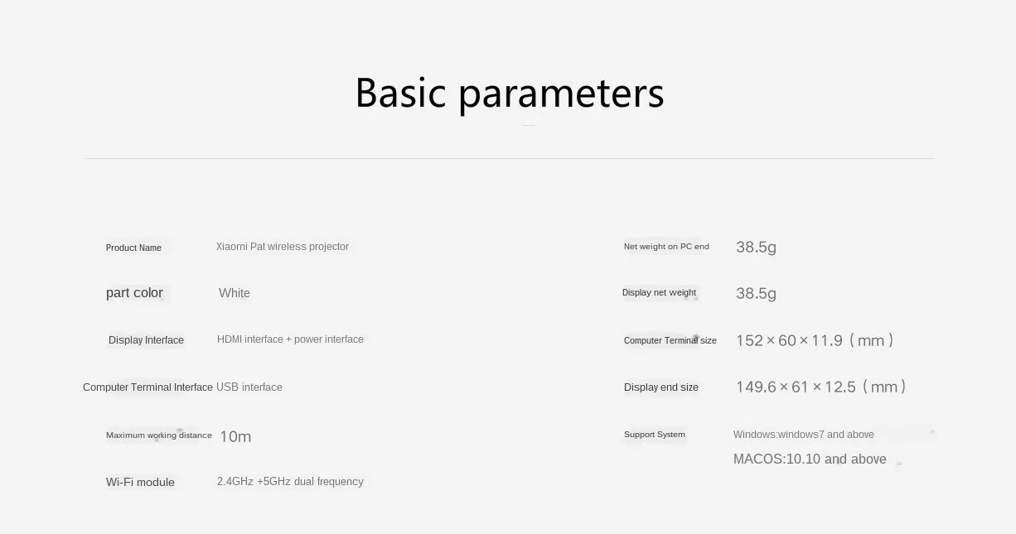Select Net weight on PC end label
1016x534 pixels.
[x=666, y=247]
